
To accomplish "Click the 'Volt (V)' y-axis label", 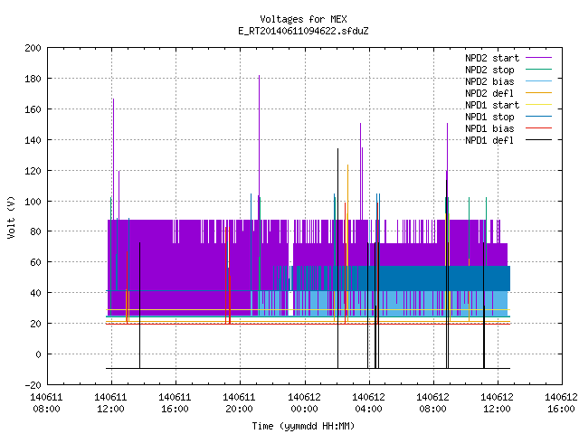I will 12,217.
